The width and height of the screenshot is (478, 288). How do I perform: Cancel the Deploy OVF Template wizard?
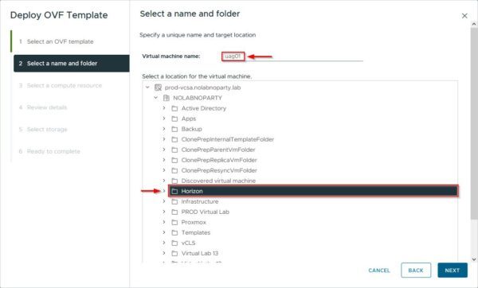(x=379, y=270)
